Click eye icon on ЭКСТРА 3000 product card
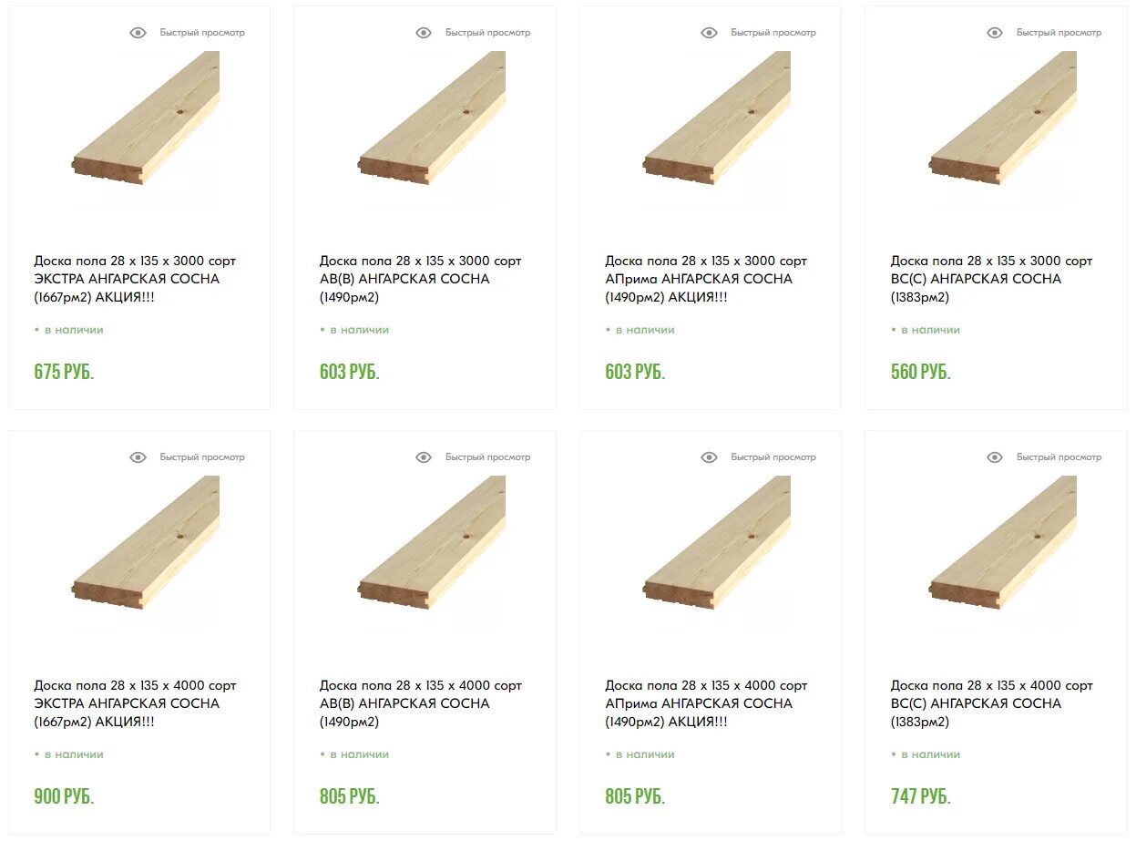This screenshot has width=1136, height=841. (x=138, y=33)
